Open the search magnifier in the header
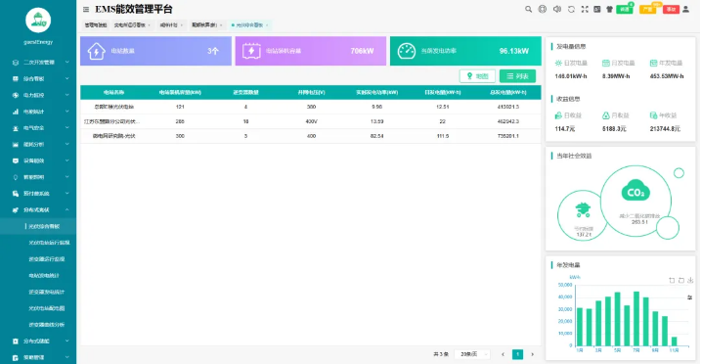 tap(528, 9)
